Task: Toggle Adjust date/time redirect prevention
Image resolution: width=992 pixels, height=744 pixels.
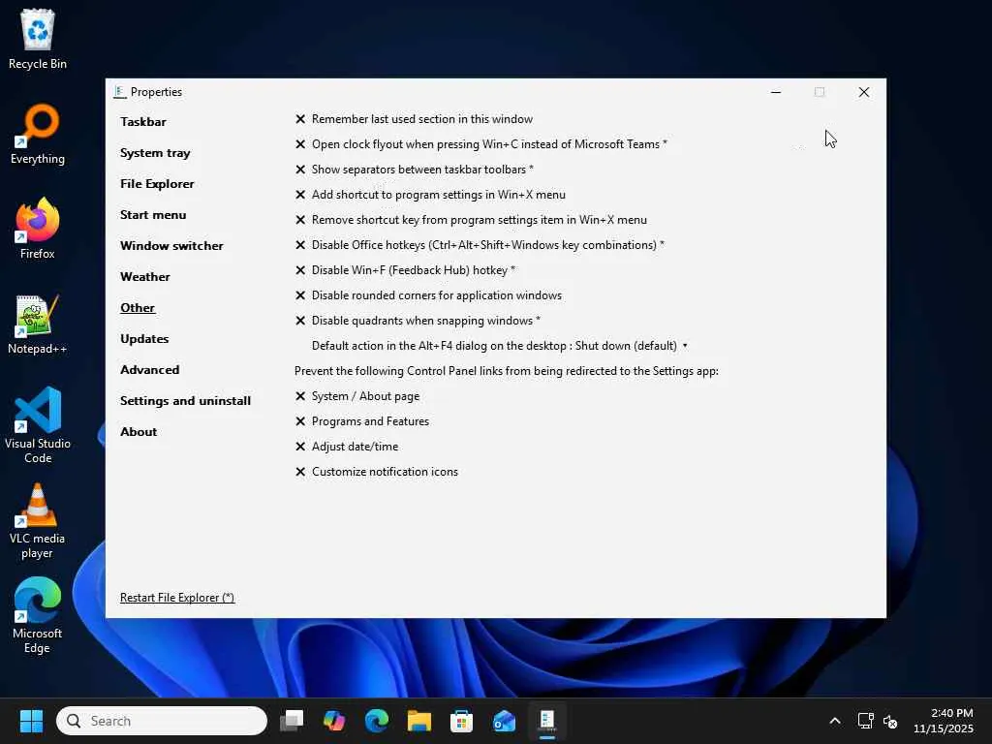Action: coord(347,447)
